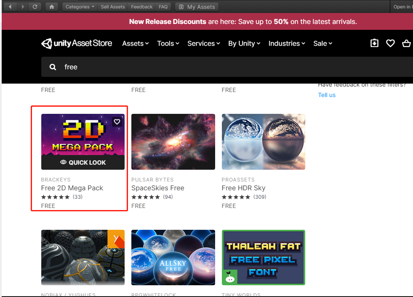Click the (33) review count
413x297 pixels.
77,197
